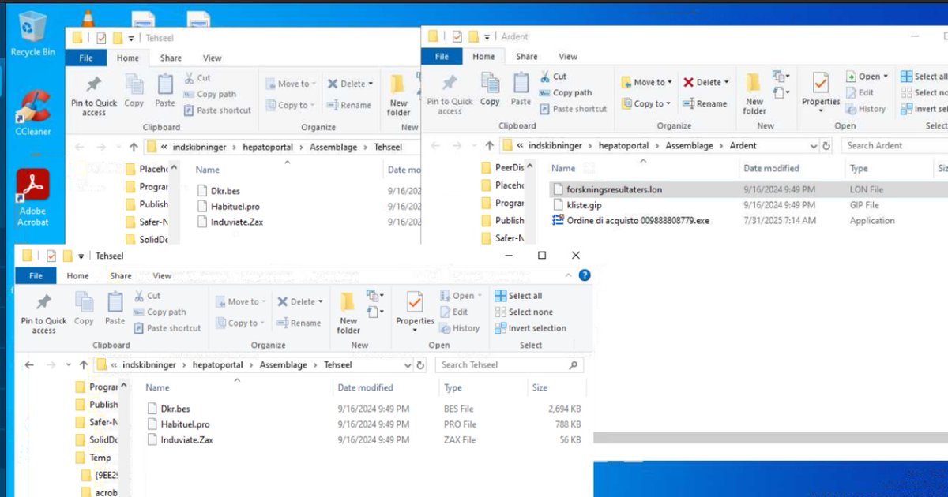Click the History icon in the Ardent window
The width and height of the screenshot is (948, 497).
coord(867,109)
